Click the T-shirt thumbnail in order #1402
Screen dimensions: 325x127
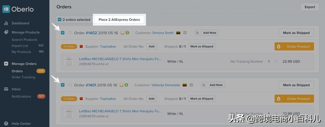pyautogui.click(x=69, y=61)
